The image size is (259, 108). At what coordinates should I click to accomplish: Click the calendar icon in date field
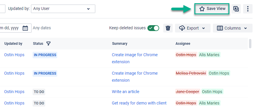click(25, 28)
